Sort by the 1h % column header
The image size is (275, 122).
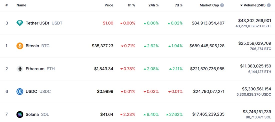pos(131,5)
